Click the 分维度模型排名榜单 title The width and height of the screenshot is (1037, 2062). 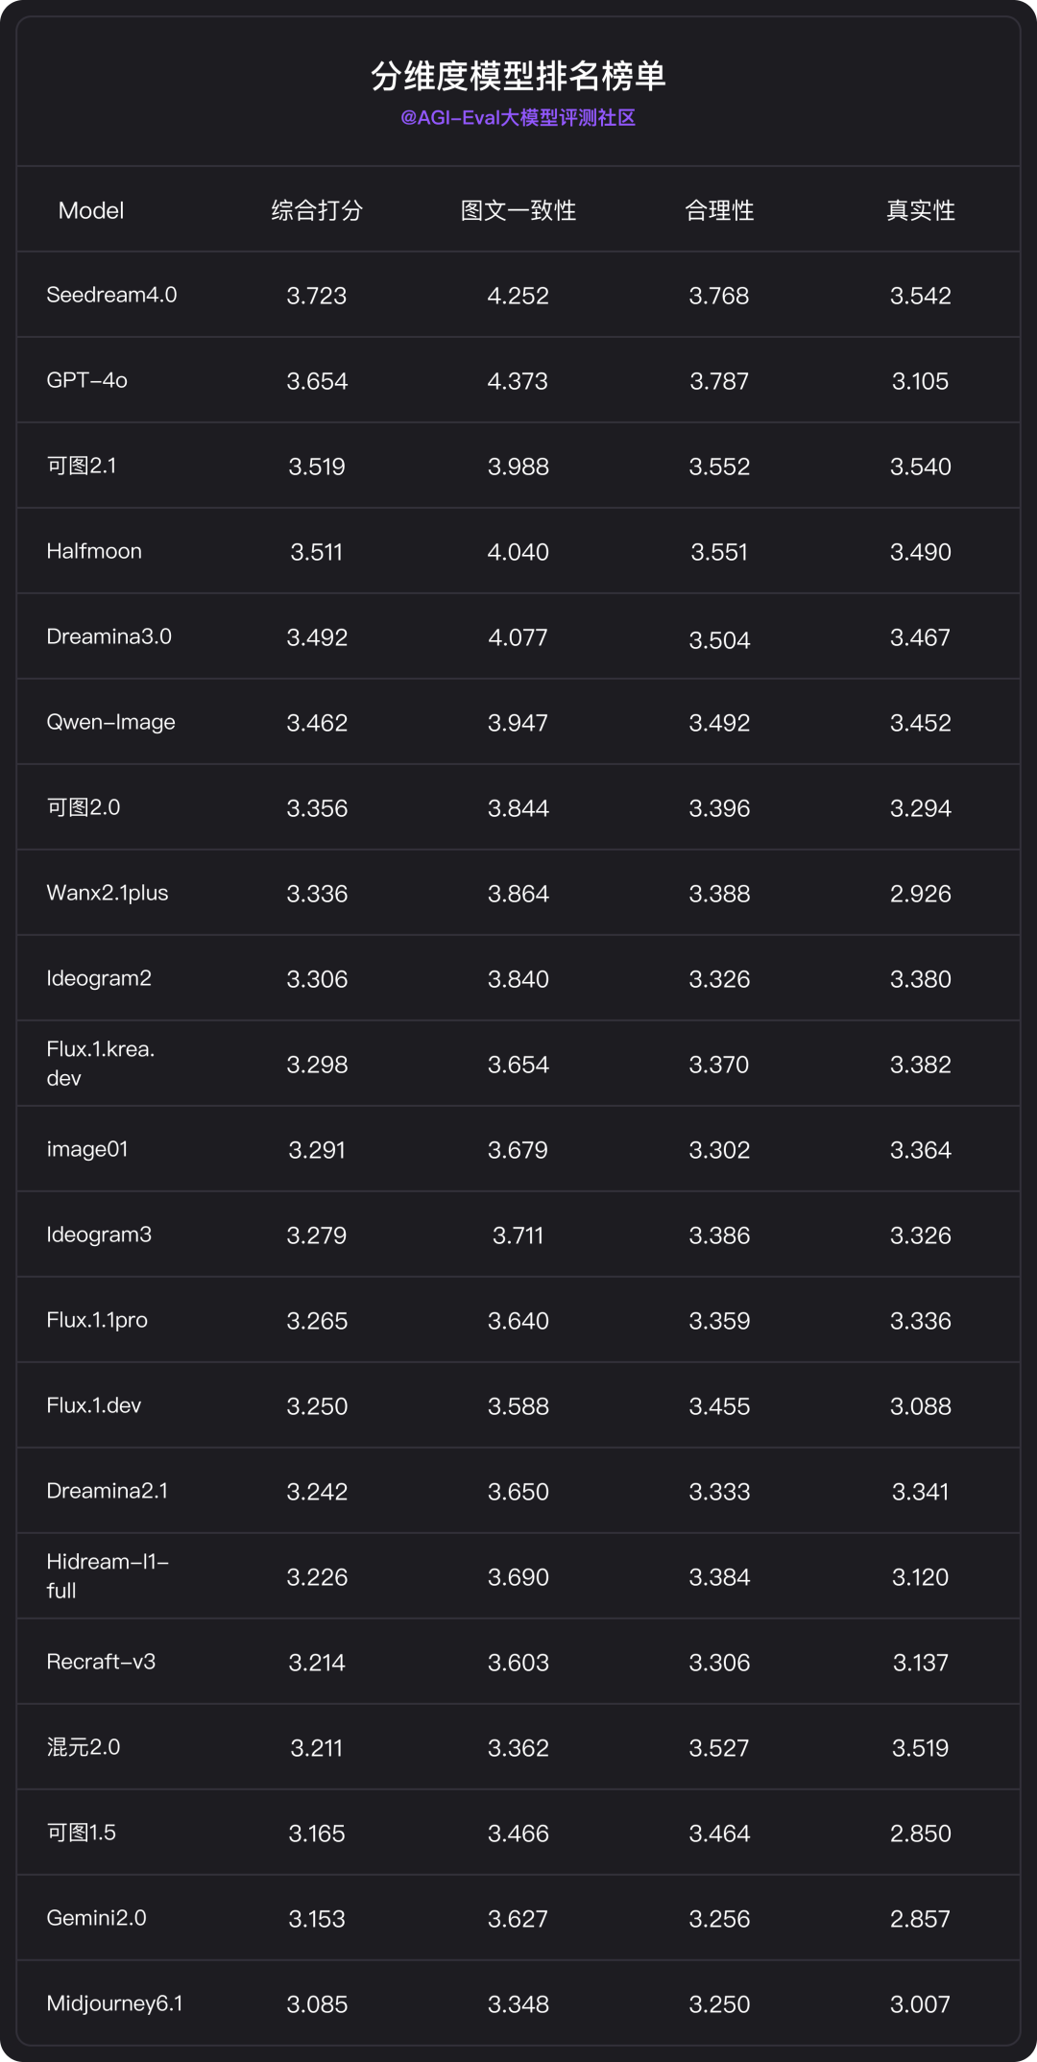[518, 76]
